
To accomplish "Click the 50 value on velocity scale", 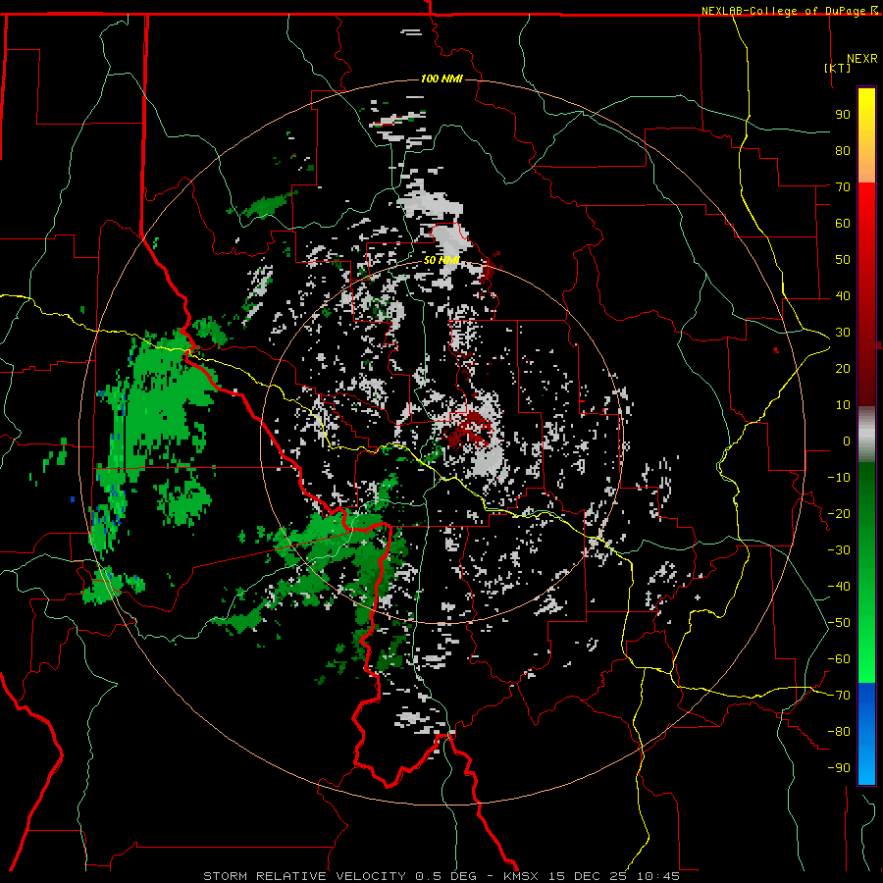I will (843, 260).
